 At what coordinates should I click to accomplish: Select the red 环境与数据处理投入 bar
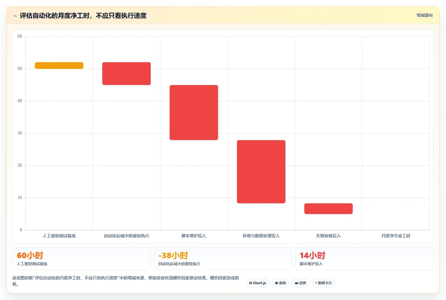[261, 172]
